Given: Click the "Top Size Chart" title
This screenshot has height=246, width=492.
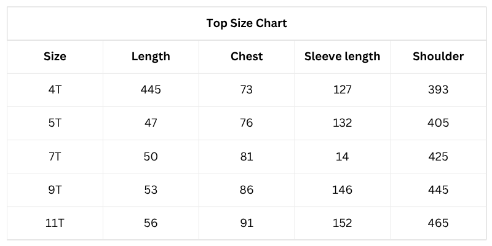Looking at the screenshot, I should (x=246, y=24).
